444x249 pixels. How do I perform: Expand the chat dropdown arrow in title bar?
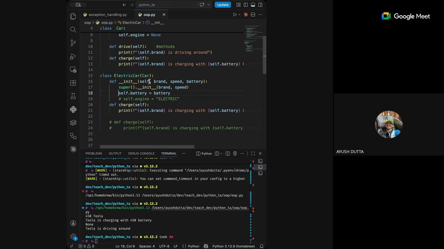[x=208, y=5]
